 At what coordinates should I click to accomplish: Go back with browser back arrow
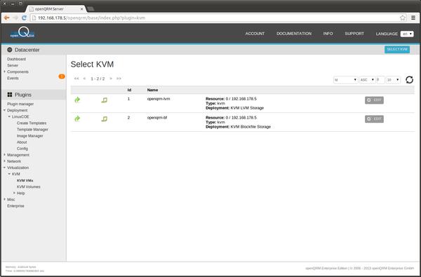click(7, 18)
